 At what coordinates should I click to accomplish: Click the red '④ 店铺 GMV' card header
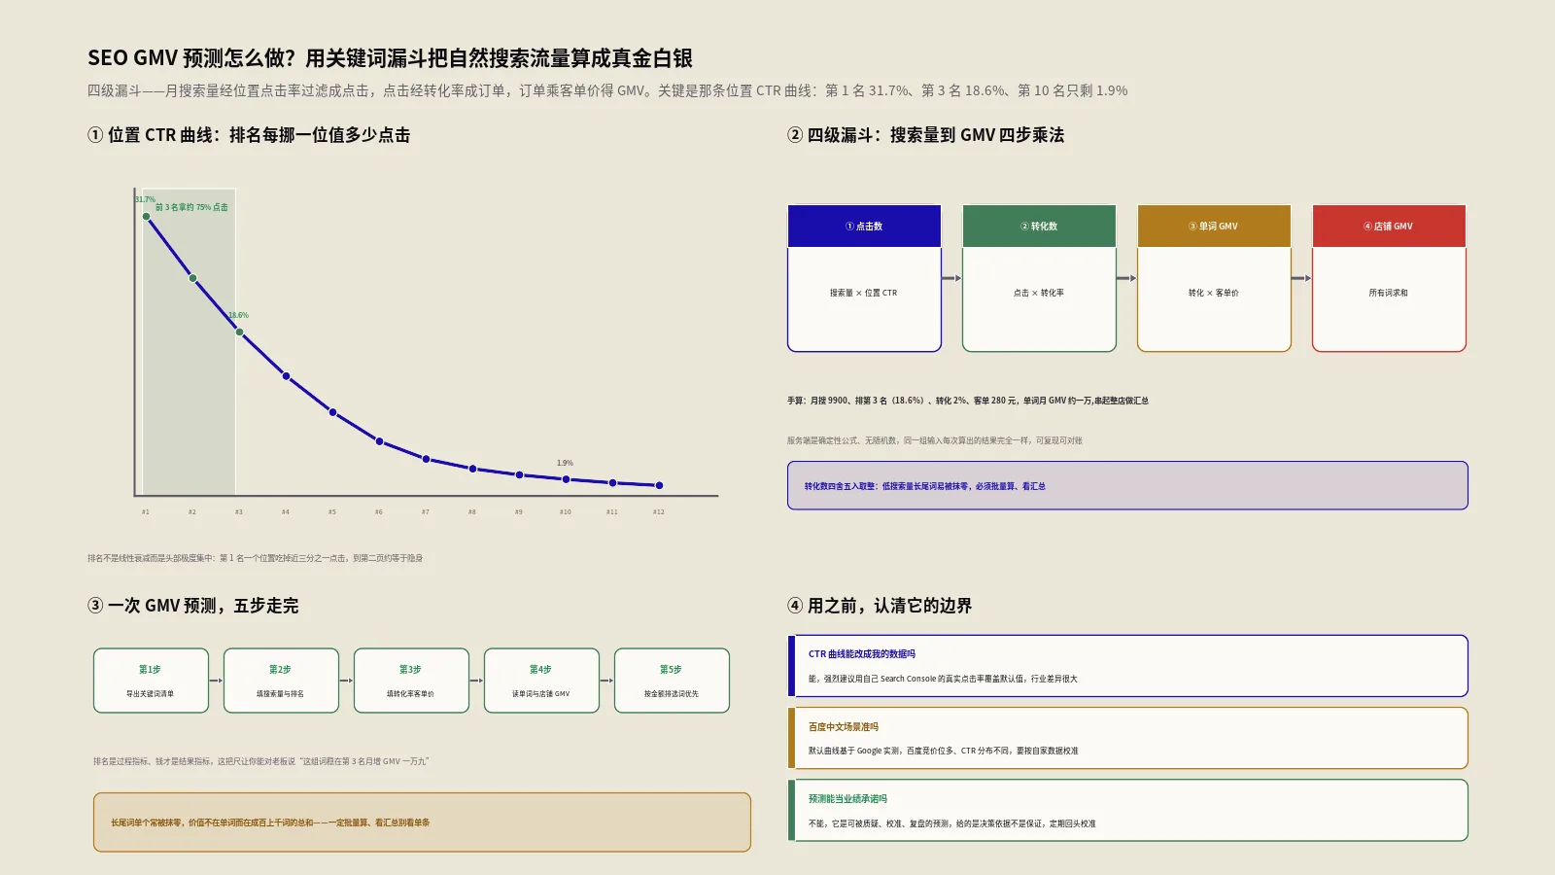click(x=1389, y=226)
